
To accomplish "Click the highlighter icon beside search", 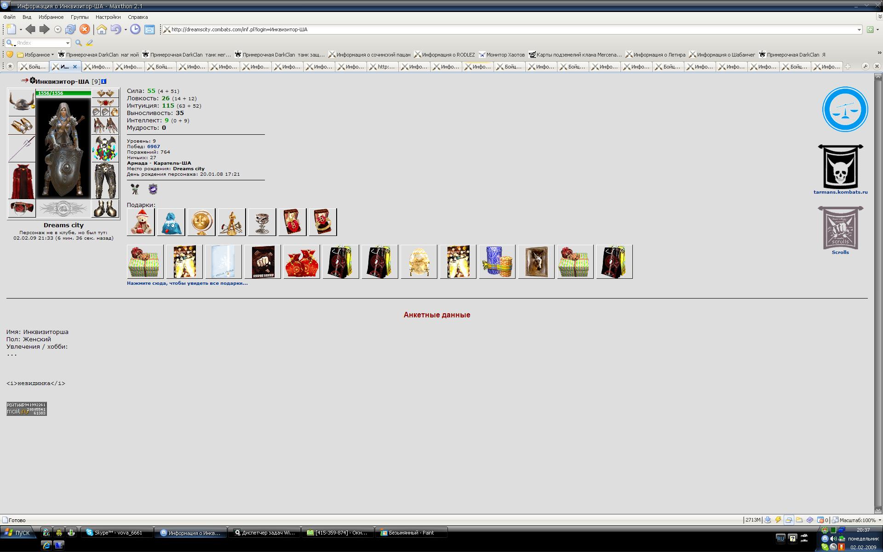I will point(89,43).
